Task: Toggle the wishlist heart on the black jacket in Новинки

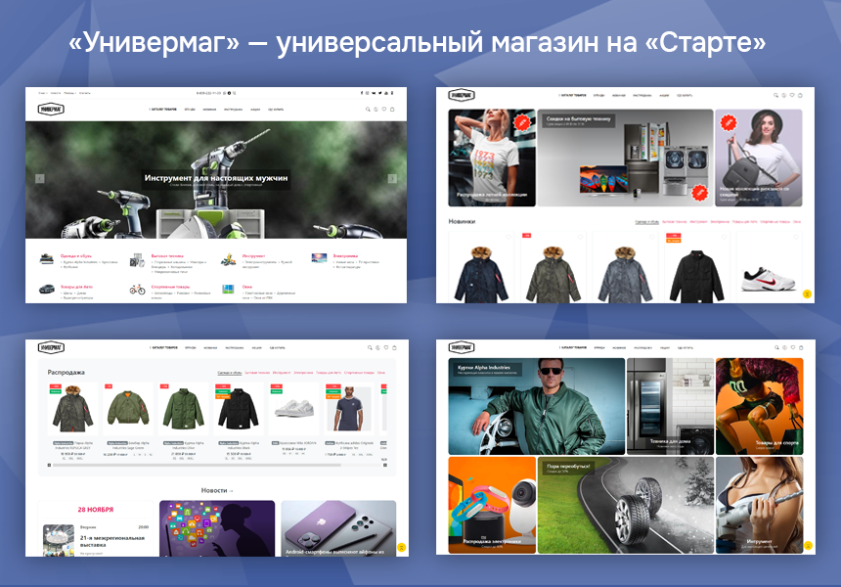Action: (x=725, y=238)
